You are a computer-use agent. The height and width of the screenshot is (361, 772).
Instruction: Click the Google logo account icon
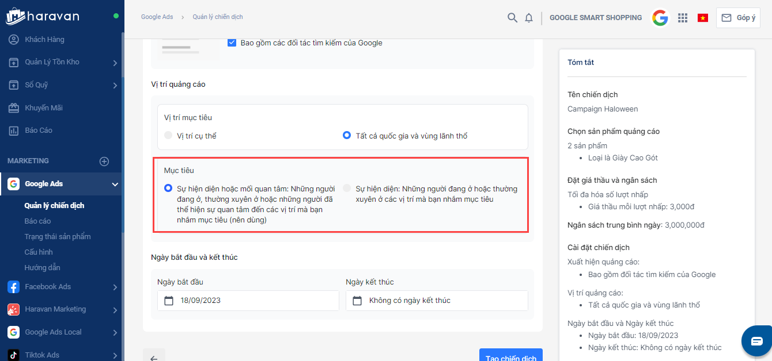click(660, 18)
